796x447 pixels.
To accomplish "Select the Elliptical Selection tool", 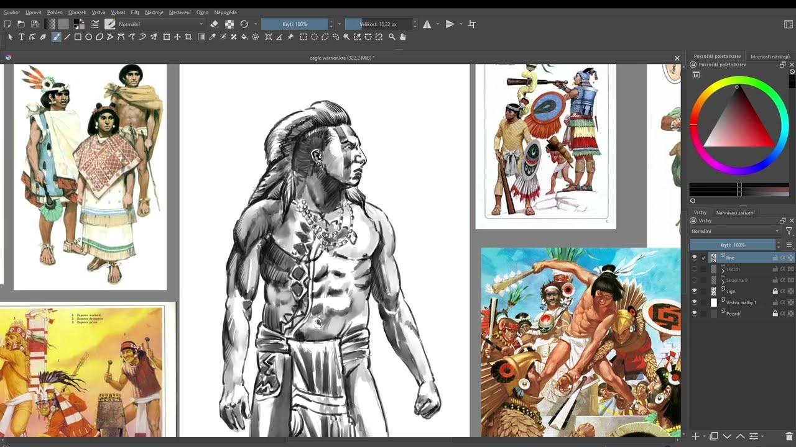I will (x=315, y=37).
